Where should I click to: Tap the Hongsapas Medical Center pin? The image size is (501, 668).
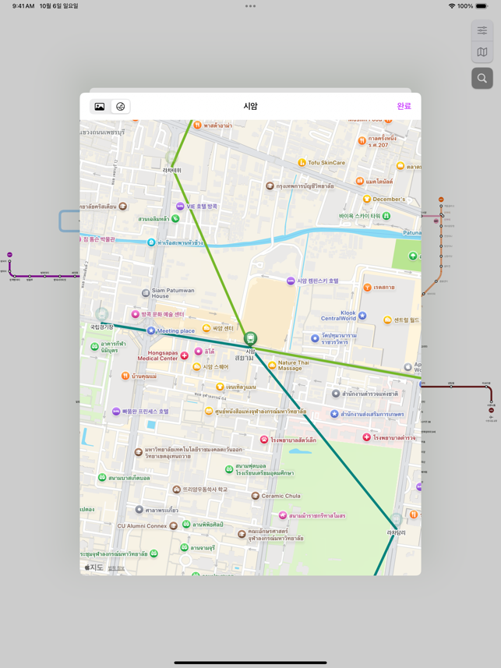point(184,355)
